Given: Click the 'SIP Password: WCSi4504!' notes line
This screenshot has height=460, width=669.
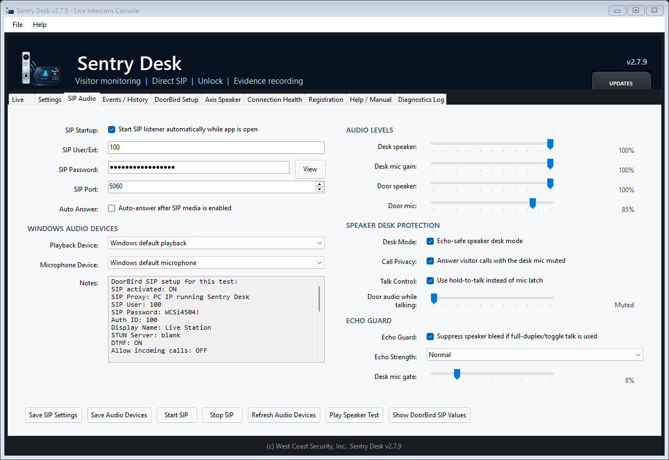Looking at the screenshot, I should pos(155,312).
